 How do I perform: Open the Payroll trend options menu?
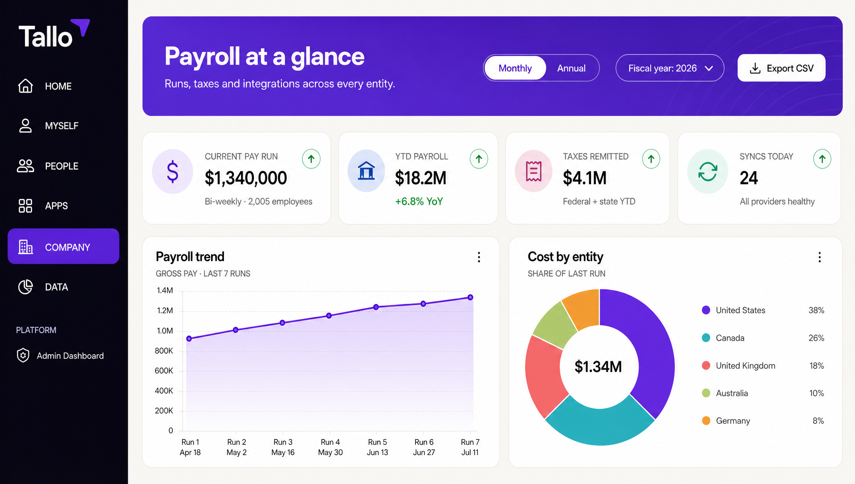tap(479, 257)
